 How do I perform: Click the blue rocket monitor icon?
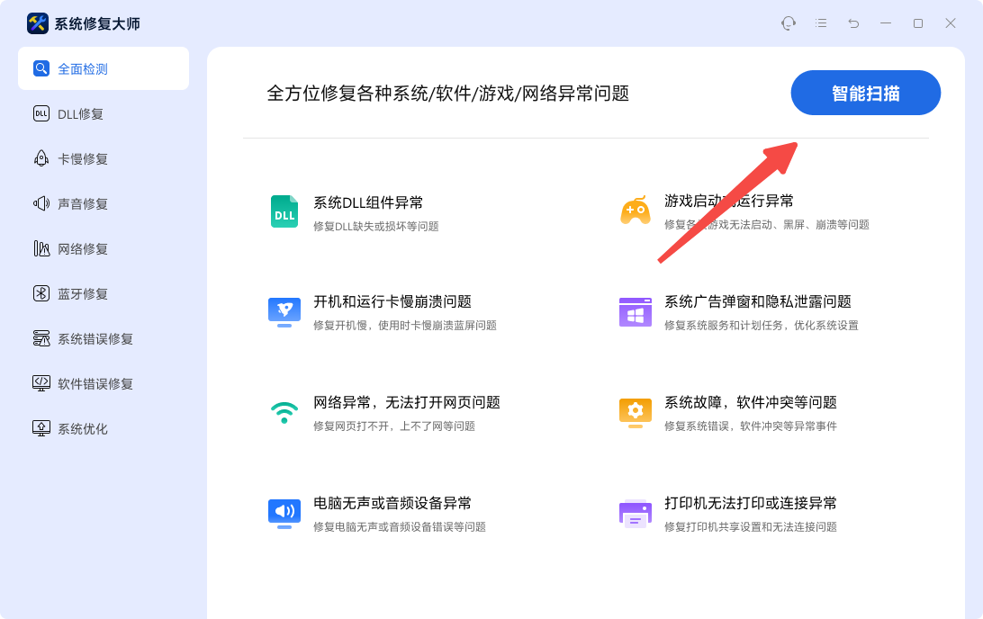pos(284,311)
